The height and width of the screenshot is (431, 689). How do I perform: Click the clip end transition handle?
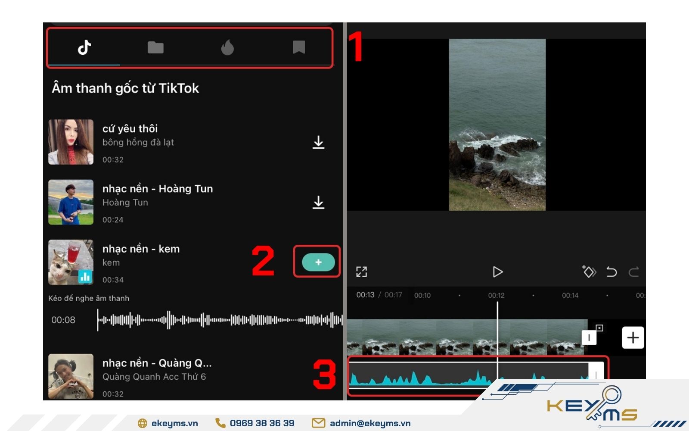click(x=589, y=337)
